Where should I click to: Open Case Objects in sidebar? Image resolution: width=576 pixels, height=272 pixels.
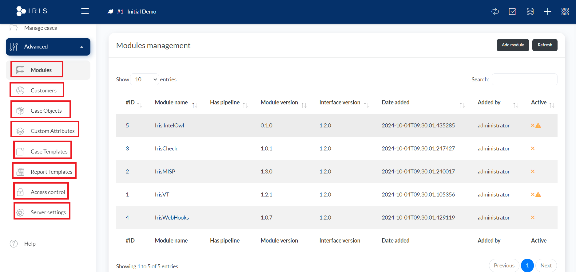pyautogui.click(x=46, y=111)
